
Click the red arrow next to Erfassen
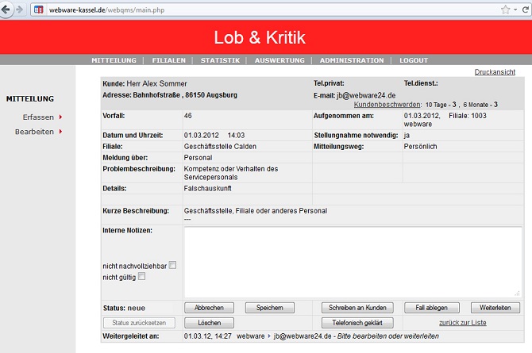[x=60, y=117]
